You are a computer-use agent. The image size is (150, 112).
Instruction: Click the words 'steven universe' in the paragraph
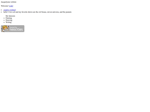[x=53, y=12]
